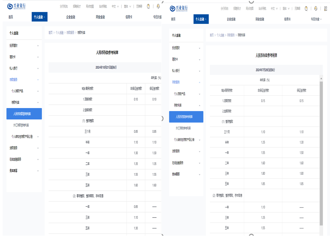Click the customer service headset icon in the left window

tap(158, 7)
